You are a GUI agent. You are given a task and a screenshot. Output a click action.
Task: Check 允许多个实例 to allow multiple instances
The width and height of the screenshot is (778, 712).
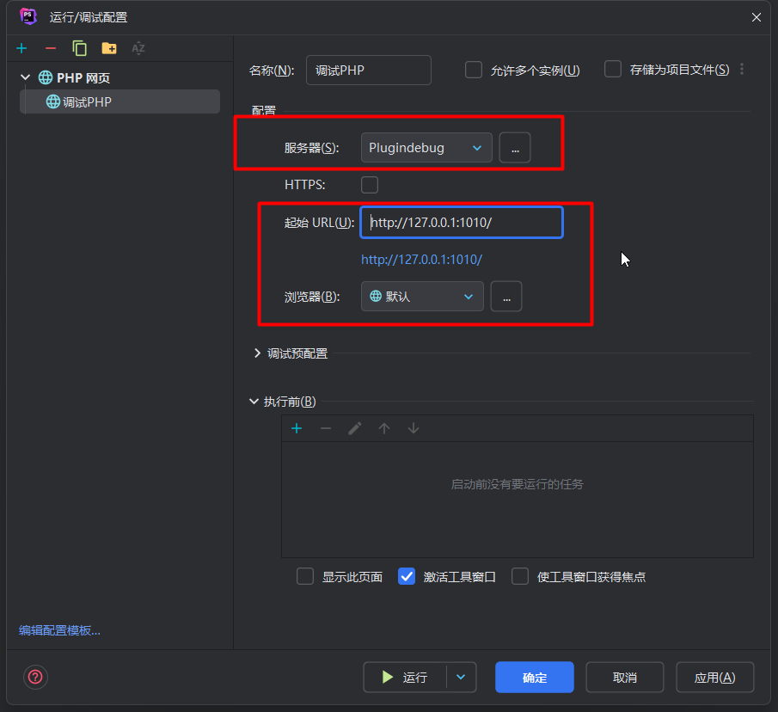[x=474, y=69]
